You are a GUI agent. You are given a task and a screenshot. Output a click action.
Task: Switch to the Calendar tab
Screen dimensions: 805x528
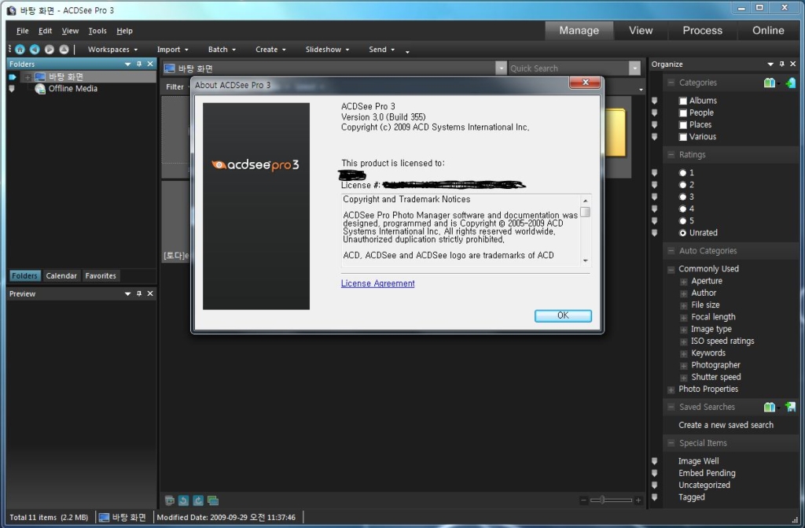click(x=61, y=276)
